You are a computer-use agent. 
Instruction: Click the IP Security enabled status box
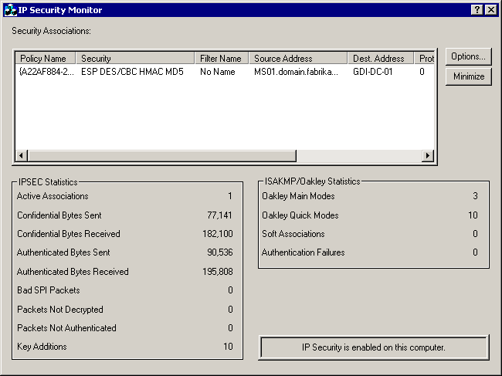coord(374,347)
